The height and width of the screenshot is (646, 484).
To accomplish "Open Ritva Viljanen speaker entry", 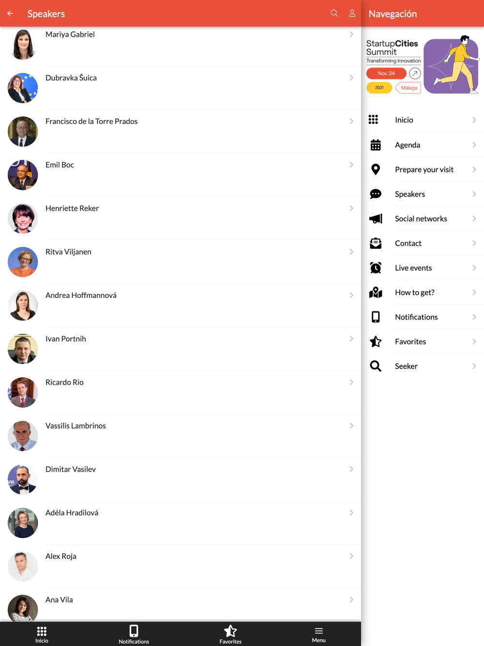I will click(x=181, y=262).
